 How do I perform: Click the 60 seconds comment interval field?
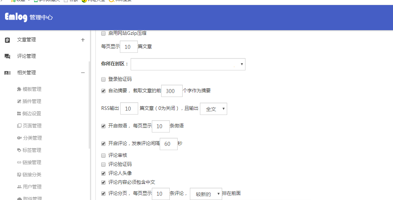169,144
